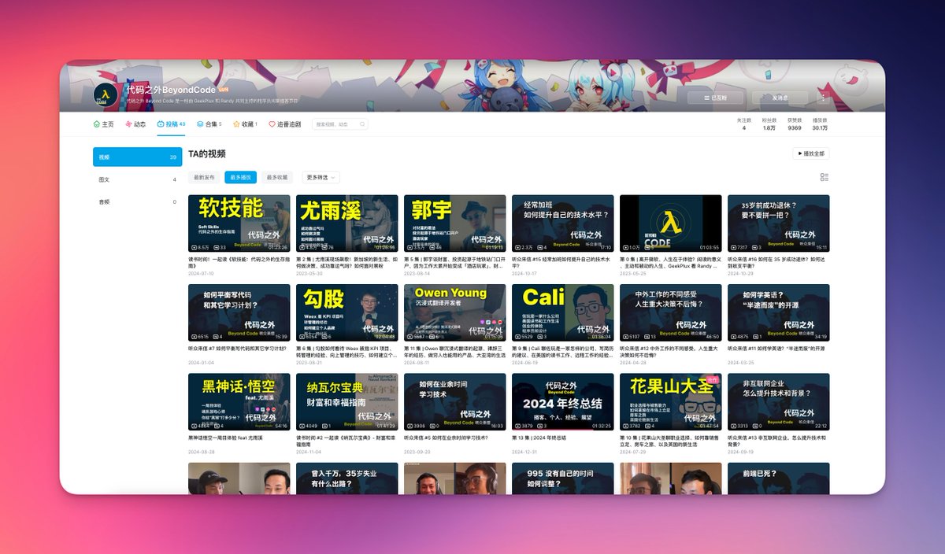
Task: Click title 第 6 集 | 勾股如何看待 Weex
Action: click(x=346, y=351)
